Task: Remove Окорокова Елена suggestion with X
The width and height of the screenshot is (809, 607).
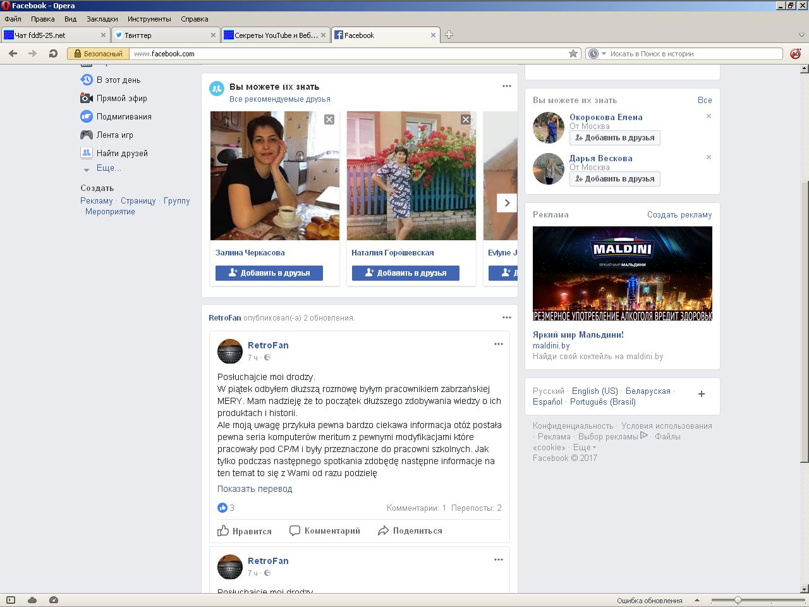Action: point(709,116)
